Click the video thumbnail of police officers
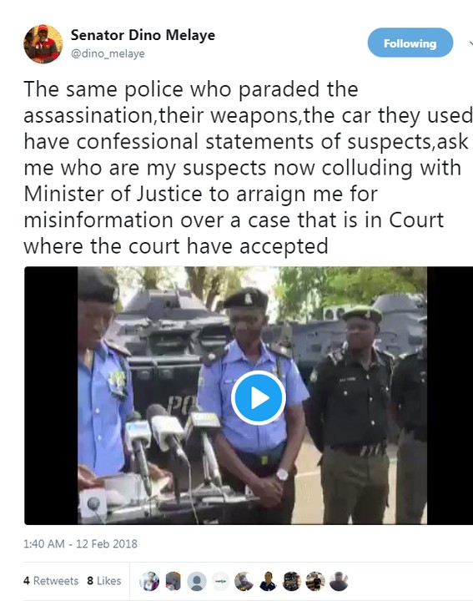 coord(249,396)
